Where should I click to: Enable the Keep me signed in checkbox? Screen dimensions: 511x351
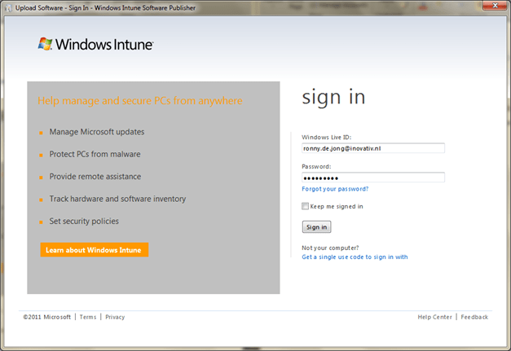[306, 206]
